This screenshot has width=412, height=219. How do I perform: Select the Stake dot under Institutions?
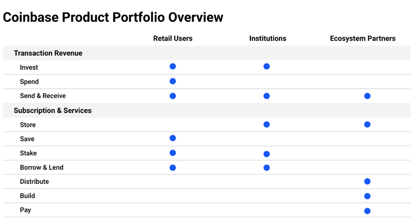click(267, 154)
